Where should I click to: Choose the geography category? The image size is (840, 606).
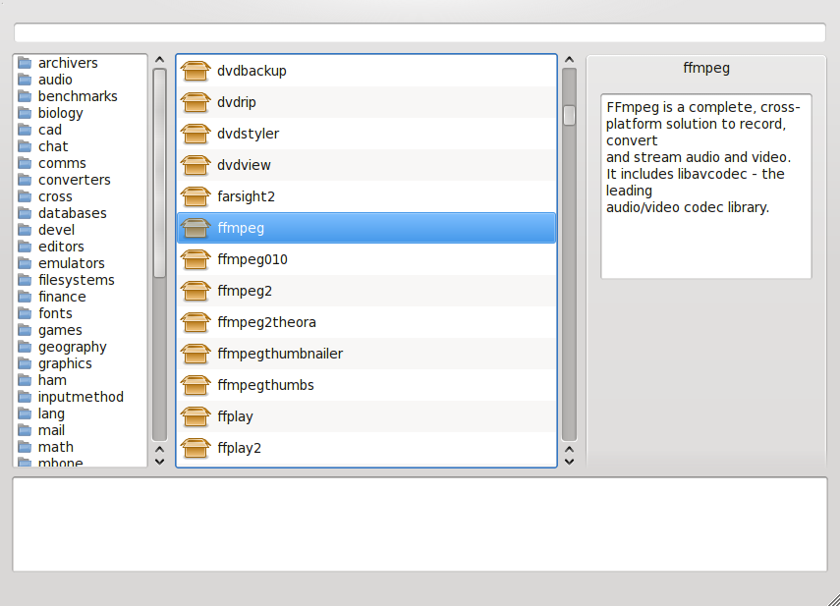pyautogui.click(x=73, y=347)
